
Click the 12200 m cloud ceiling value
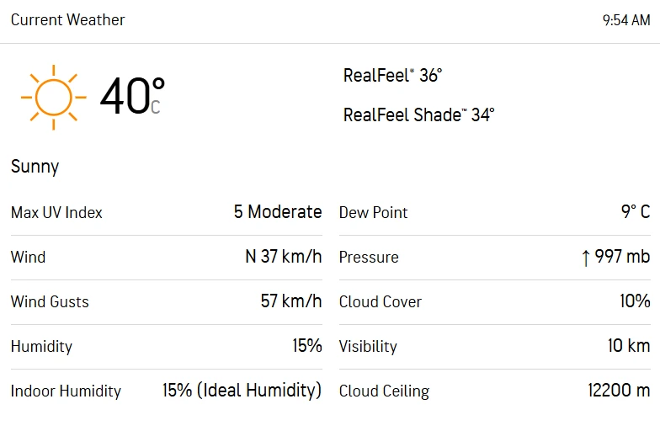point(619,391)
